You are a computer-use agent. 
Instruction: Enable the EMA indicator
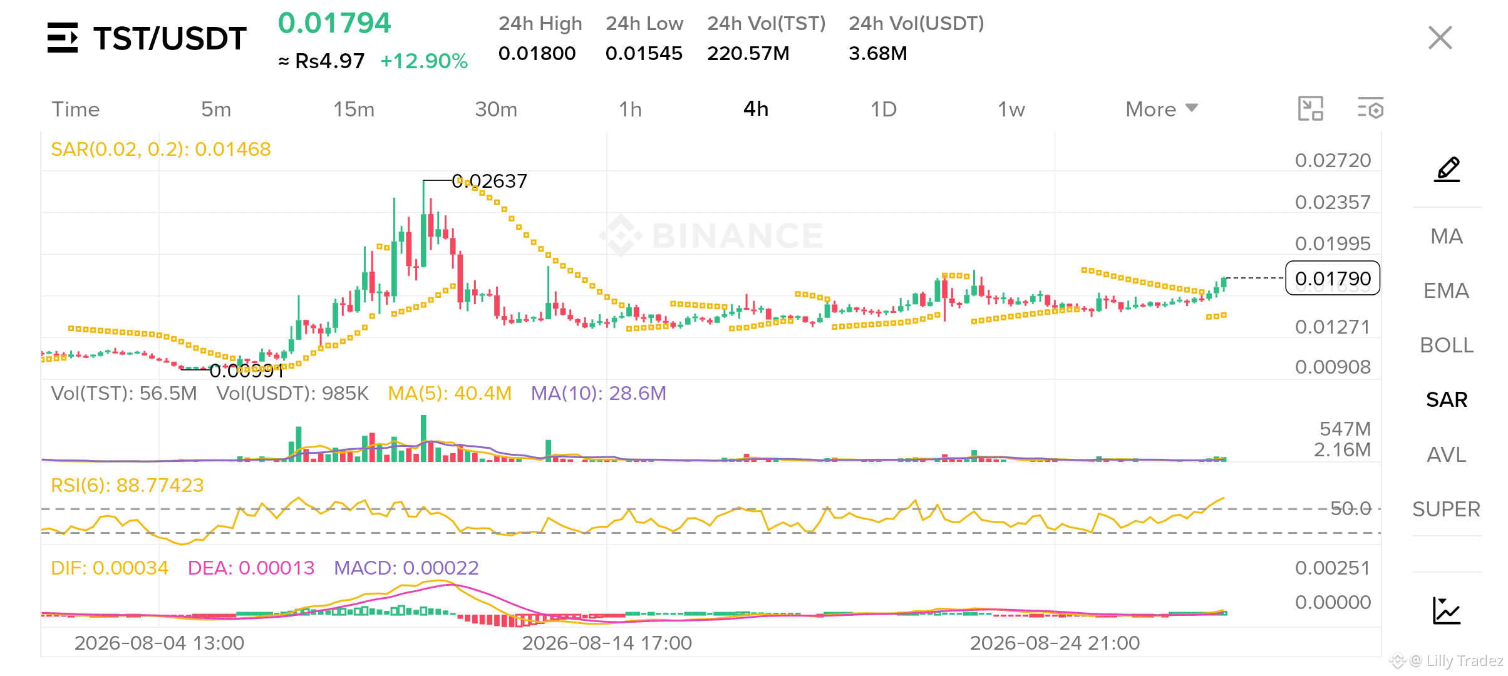pos(1447,290)
